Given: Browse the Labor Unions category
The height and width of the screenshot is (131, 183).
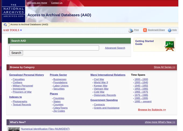Looking at the screenshot, I should pos(61,86).
